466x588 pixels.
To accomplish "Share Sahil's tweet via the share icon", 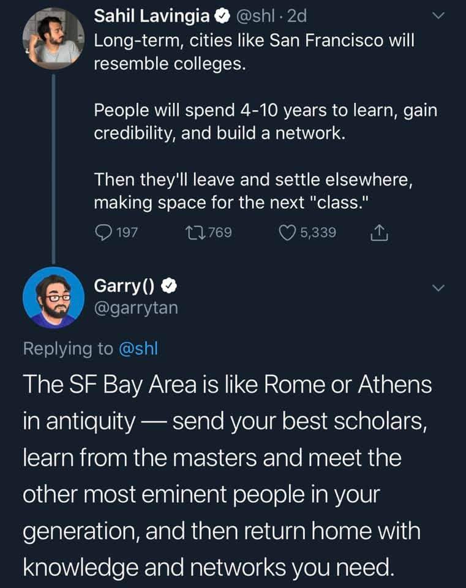I will 379,232.
